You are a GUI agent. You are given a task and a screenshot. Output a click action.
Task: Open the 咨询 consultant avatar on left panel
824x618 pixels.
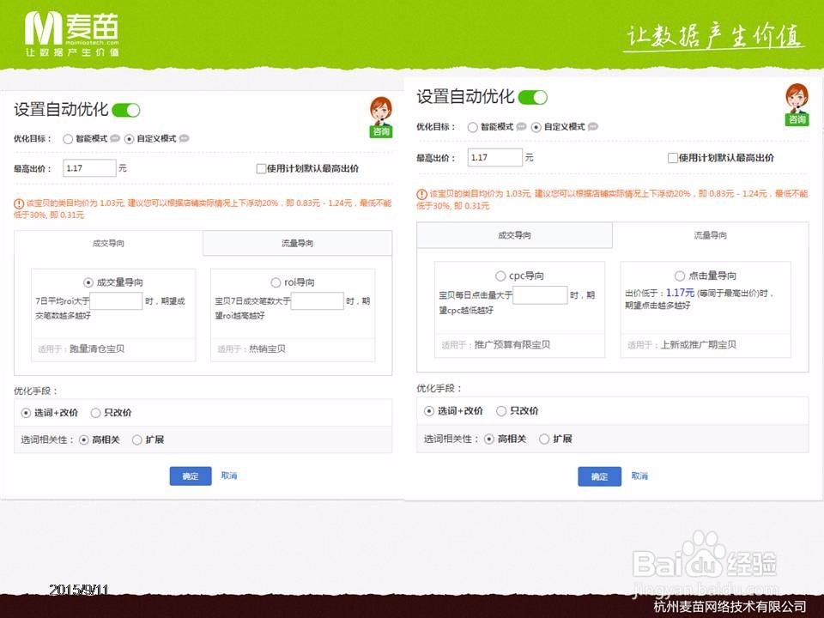[380, 116]
